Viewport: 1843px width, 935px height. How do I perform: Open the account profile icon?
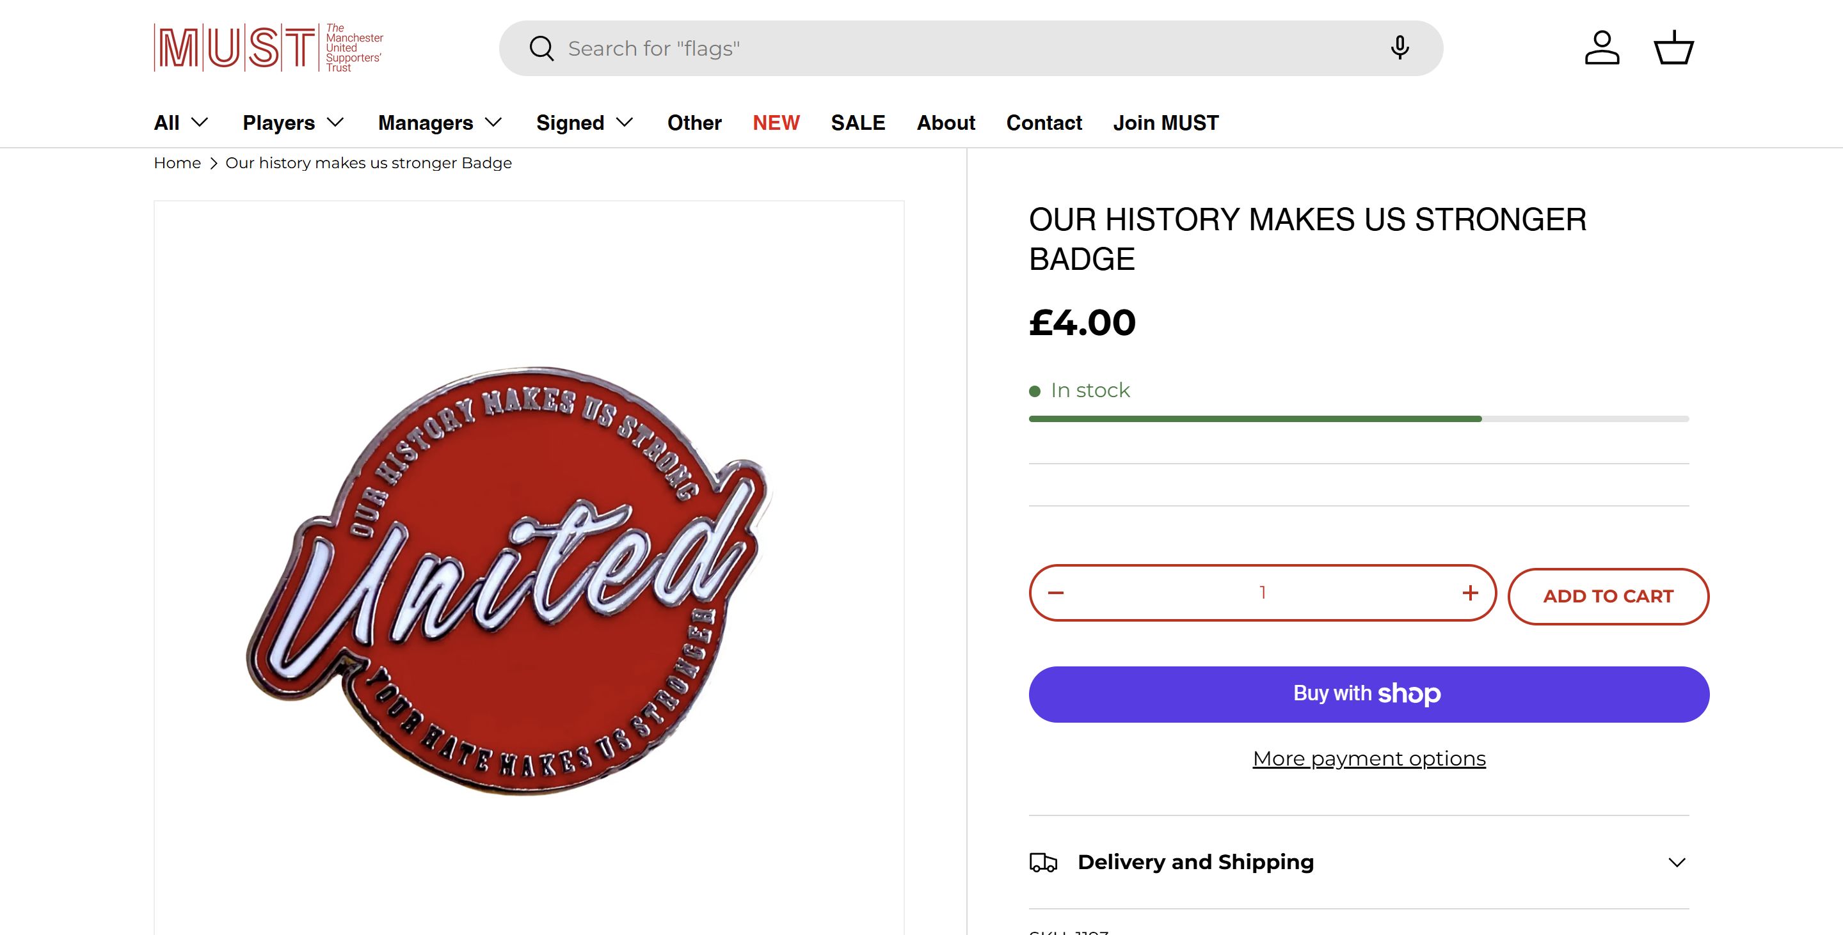point(1602,48)
